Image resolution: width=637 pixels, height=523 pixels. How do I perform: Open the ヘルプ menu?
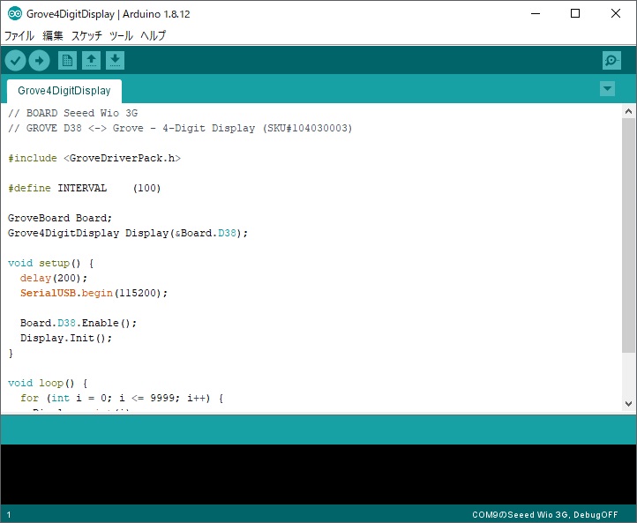click(x=154, y=36)
